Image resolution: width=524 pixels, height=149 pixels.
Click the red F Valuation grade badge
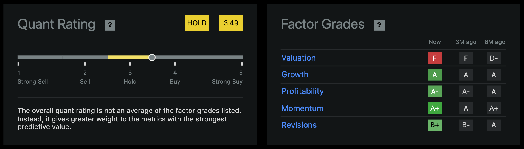pyautogui.click(x=435, y=58)
